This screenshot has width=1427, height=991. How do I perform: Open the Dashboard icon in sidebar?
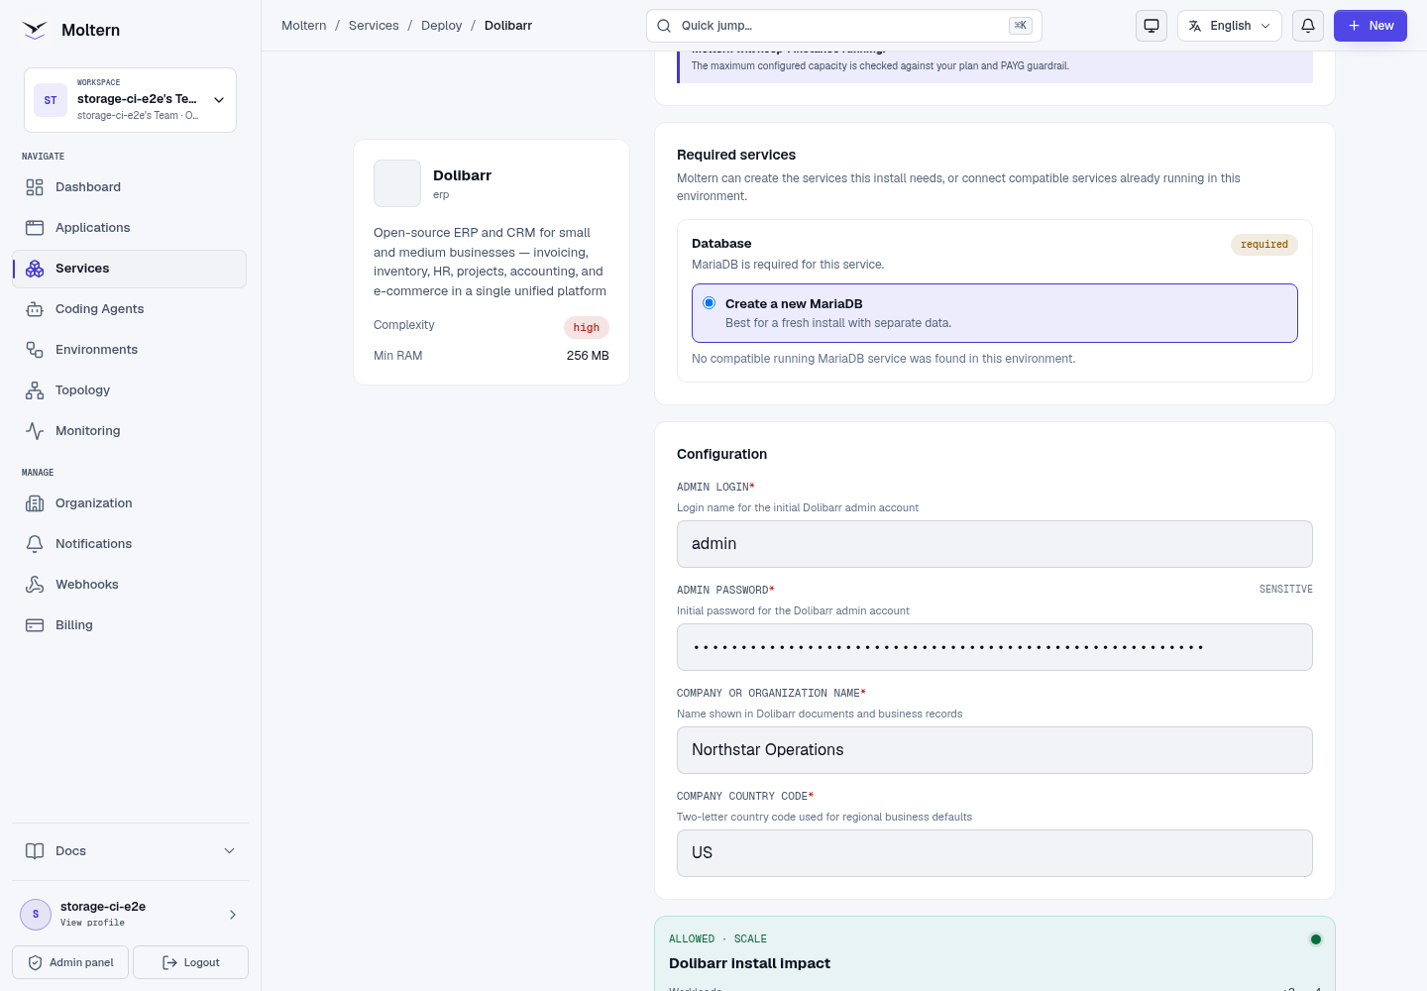point(35,187)
